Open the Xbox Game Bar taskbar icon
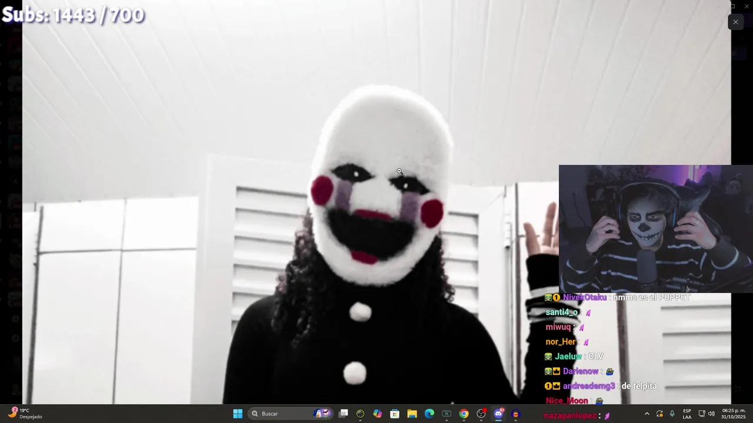 (x=447, y=414)
